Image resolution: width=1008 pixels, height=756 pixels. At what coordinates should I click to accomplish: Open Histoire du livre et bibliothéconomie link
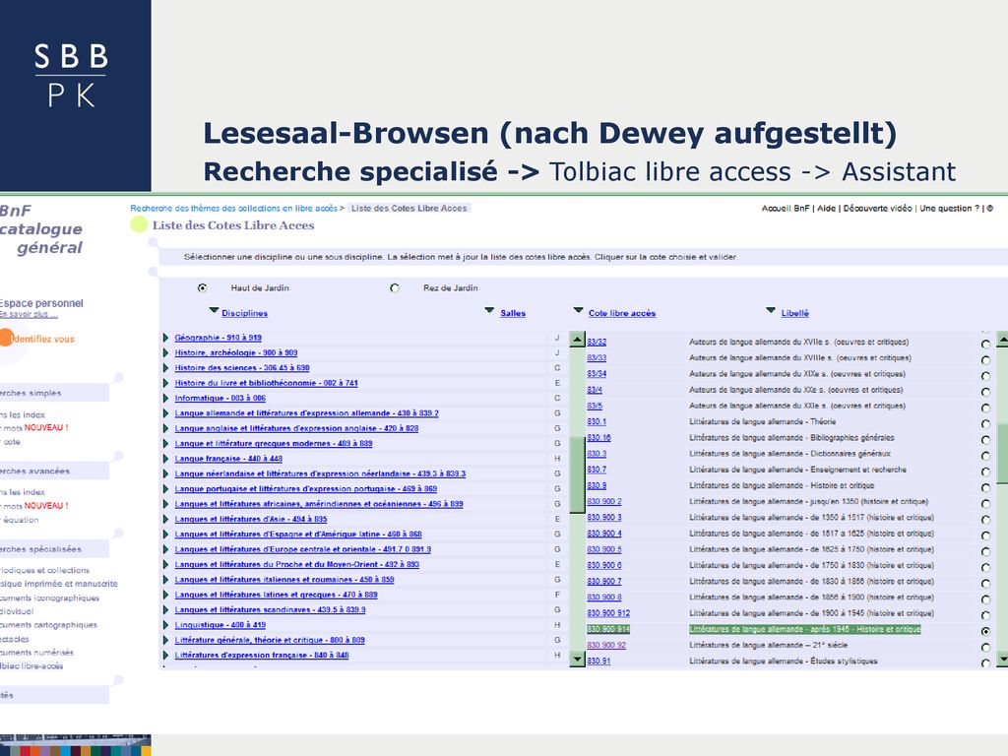[266, 383]
